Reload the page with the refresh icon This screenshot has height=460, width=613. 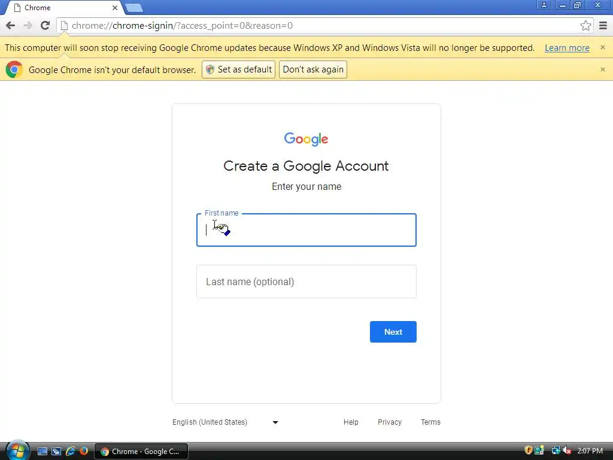click(45, 25)
